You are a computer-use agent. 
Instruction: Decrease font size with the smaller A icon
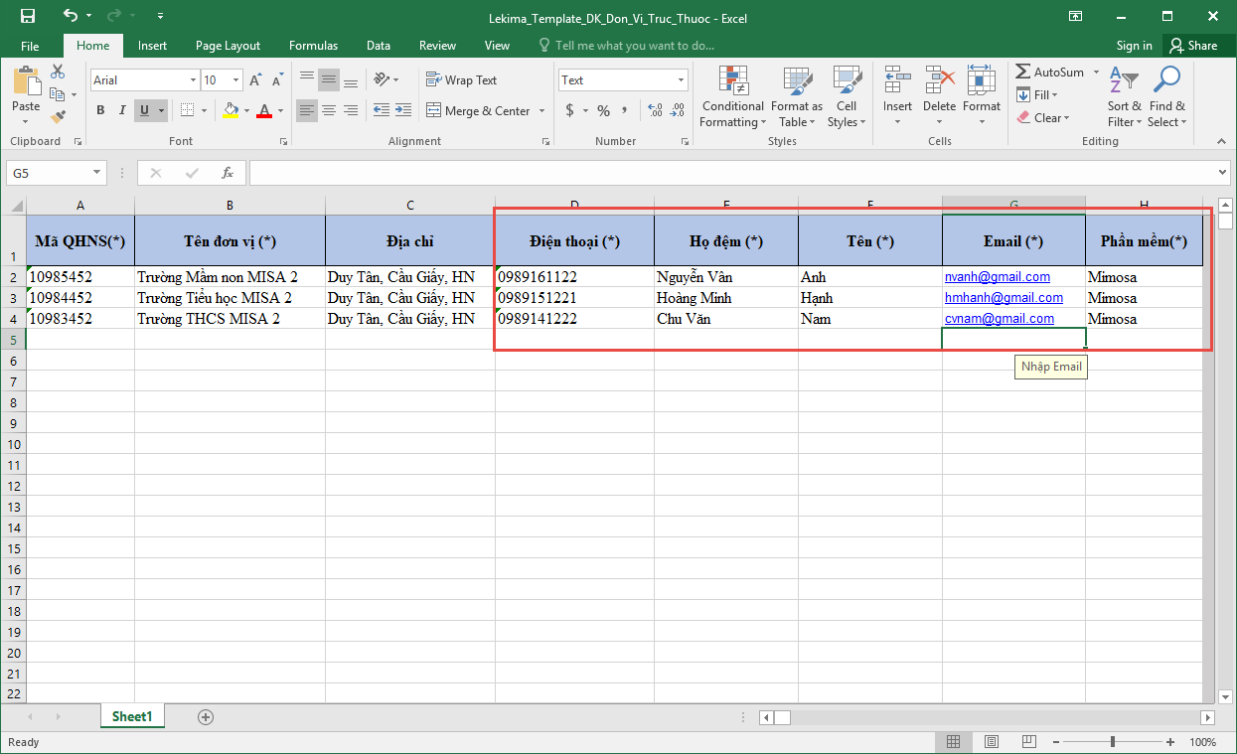tap(276, 80)
